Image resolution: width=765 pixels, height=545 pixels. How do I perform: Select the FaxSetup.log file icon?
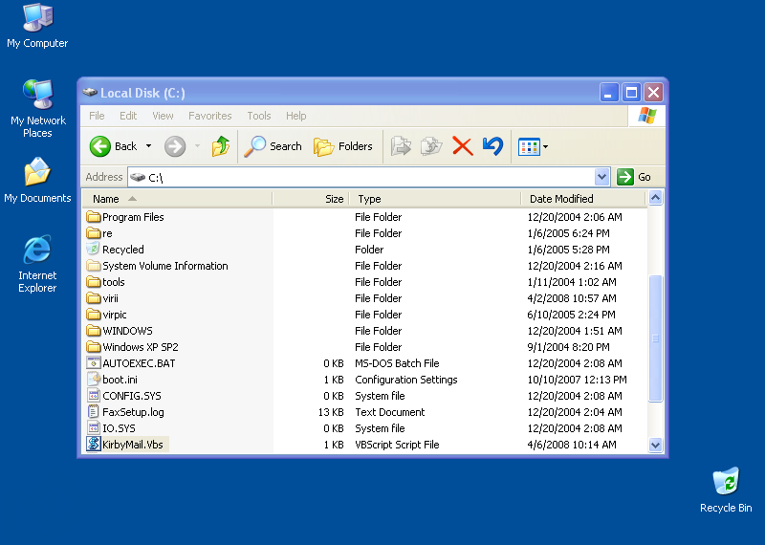[x=93, y=412]
